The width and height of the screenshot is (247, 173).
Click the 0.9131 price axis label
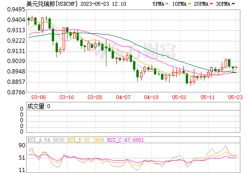pyautogui.click(x=16, y=51)
